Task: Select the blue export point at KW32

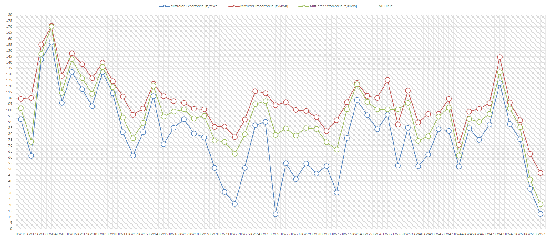Action: click(337, 192)
